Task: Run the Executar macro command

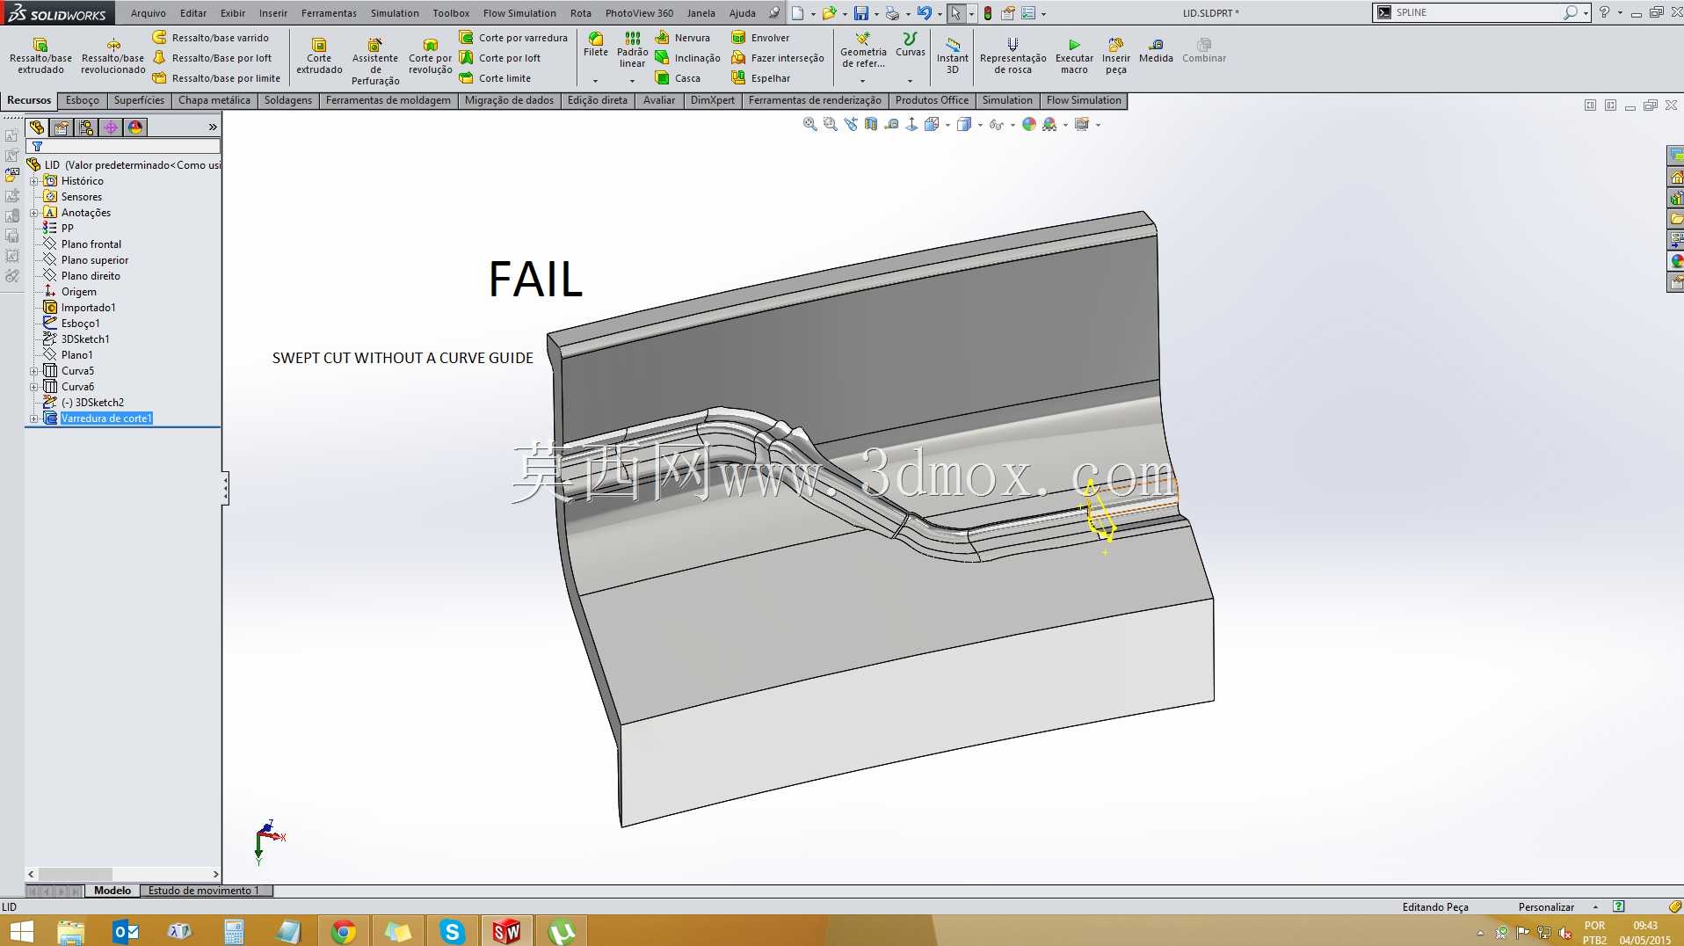Action: [x=1074, y=55]
